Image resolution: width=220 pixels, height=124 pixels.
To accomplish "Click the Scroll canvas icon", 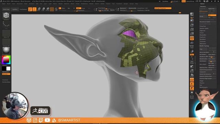I will [192, 21].
